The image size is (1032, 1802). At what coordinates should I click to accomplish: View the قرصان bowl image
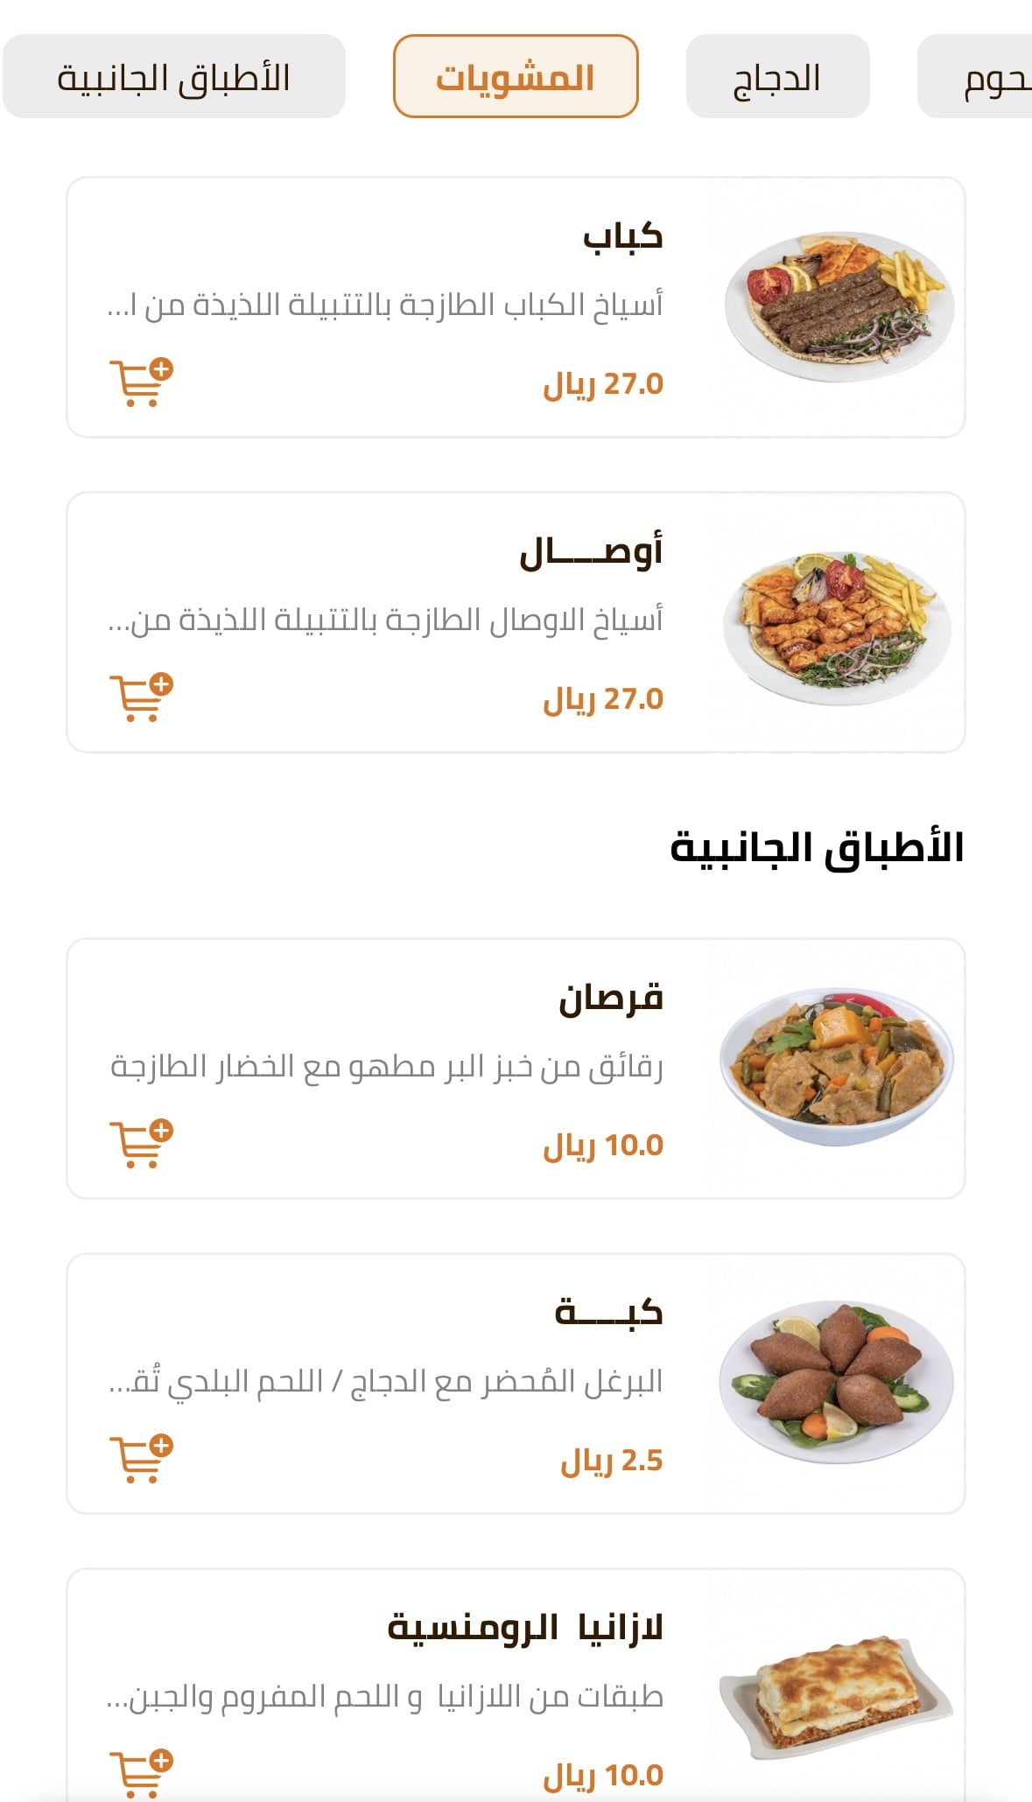(x=838, y=1068)
